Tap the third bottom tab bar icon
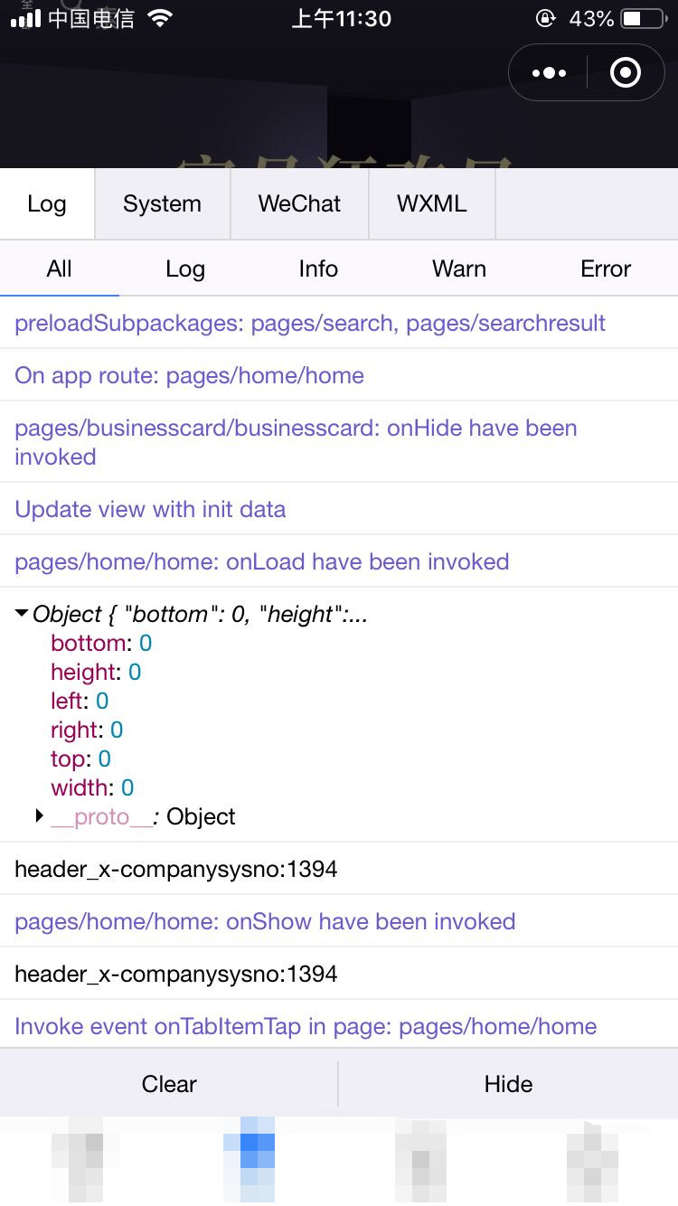Screen dimensions: 678x1206 [420, 1159]
